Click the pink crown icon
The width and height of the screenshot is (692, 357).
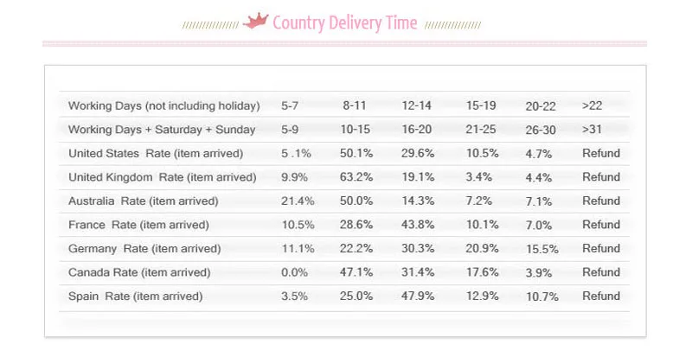coord(256,21)
